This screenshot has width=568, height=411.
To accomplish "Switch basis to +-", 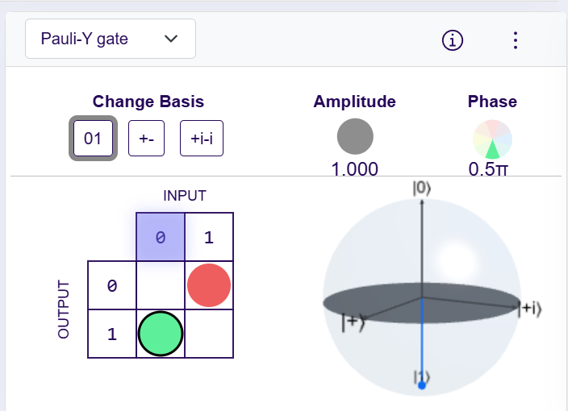I will [146, 138].
